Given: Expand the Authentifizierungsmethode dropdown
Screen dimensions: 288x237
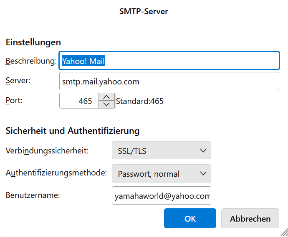Looking at the screenshot, I should pyautogui.click(x=162, y=174).
